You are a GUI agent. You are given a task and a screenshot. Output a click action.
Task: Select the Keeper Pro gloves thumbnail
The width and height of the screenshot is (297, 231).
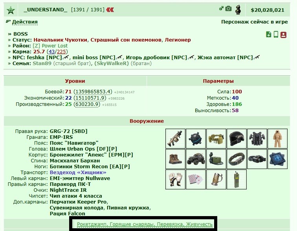[175, 179]
